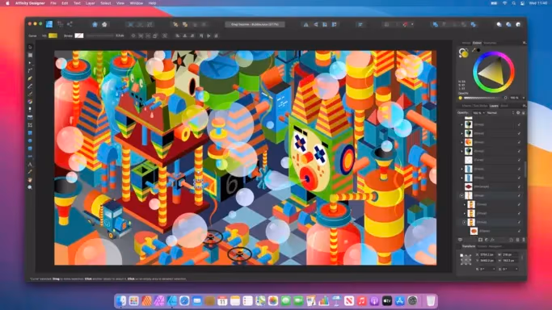The height and width of the screenshot is (310, 552).
Task: Toggle the aspect ratio link in Transform panel
Action: coord(522,258)
